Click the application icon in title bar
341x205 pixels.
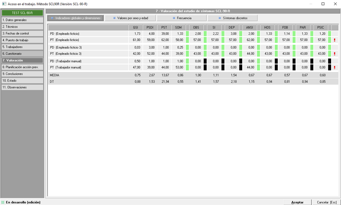(4, 4)
